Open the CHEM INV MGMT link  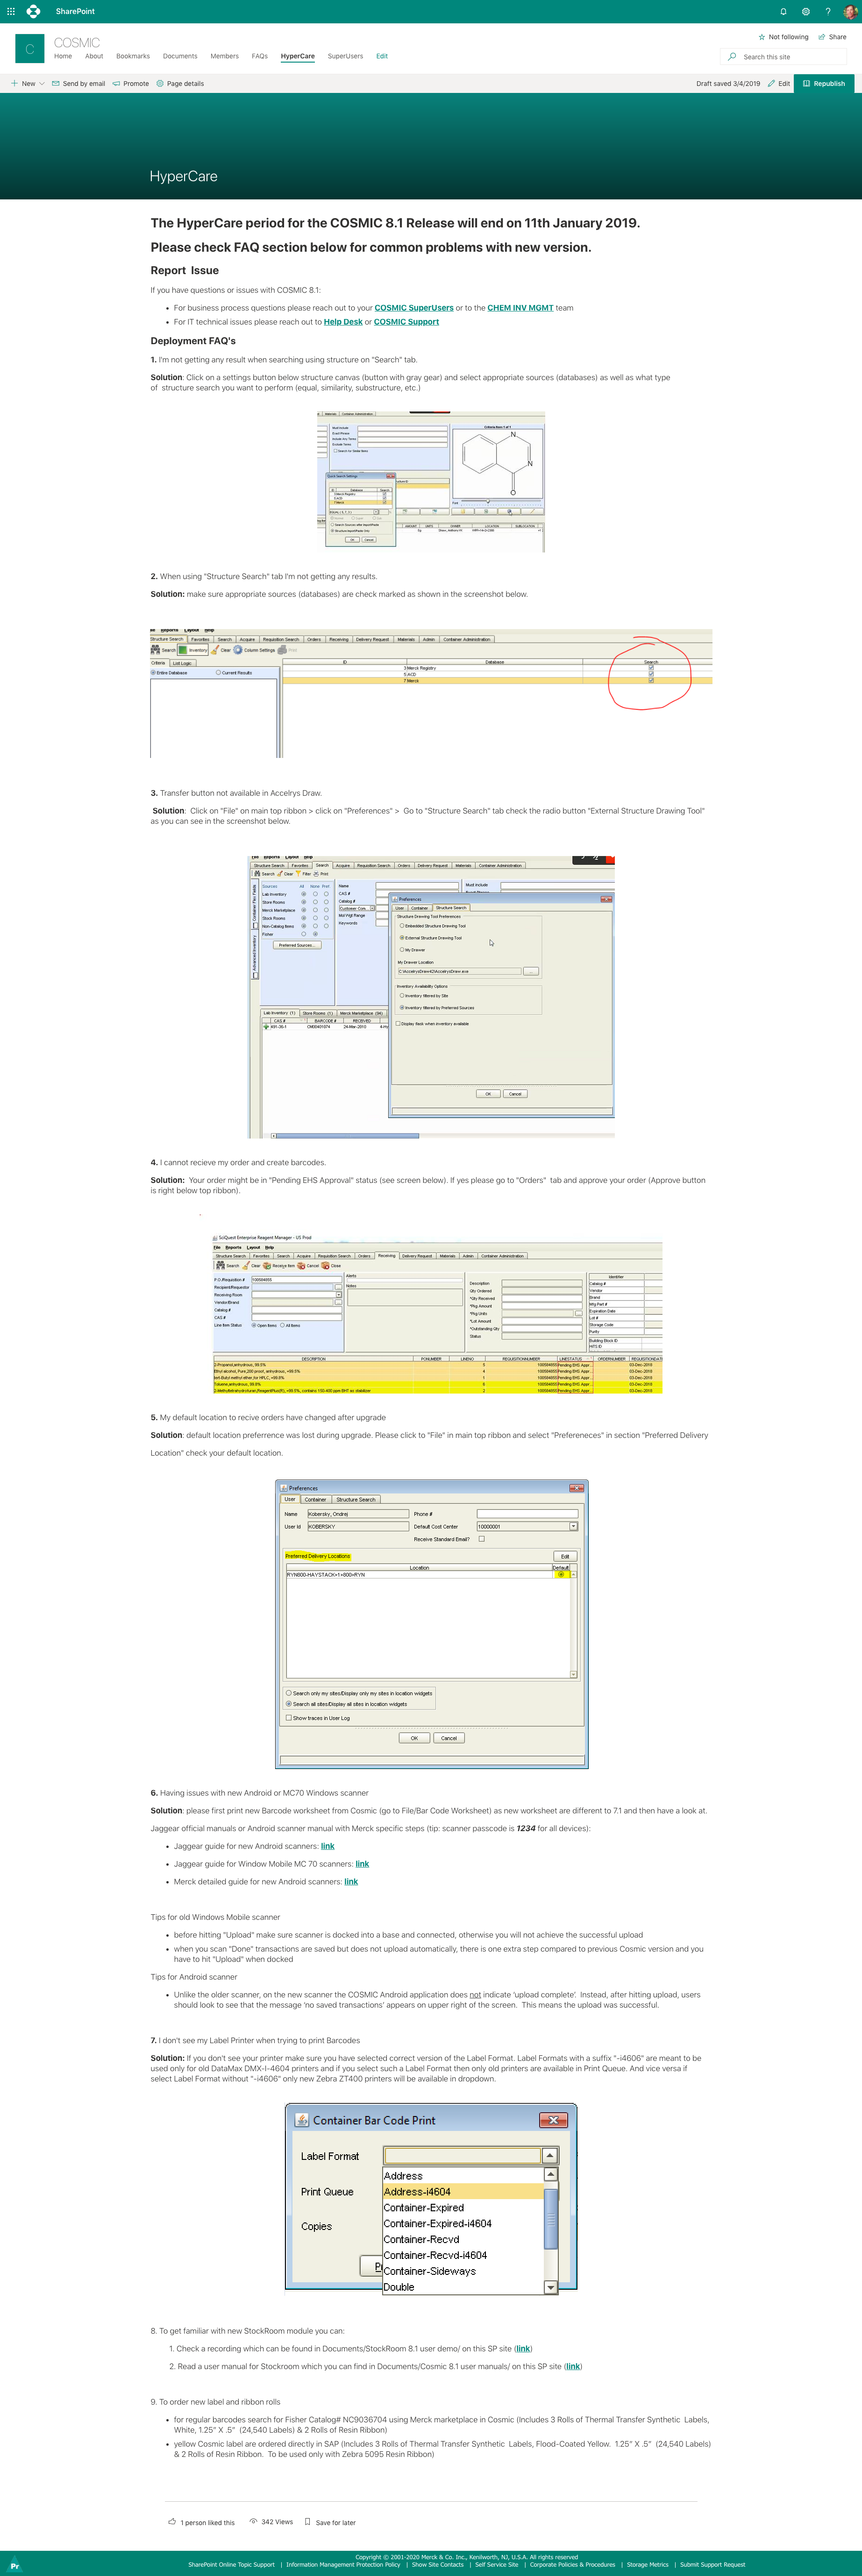(x=520, y=308)
